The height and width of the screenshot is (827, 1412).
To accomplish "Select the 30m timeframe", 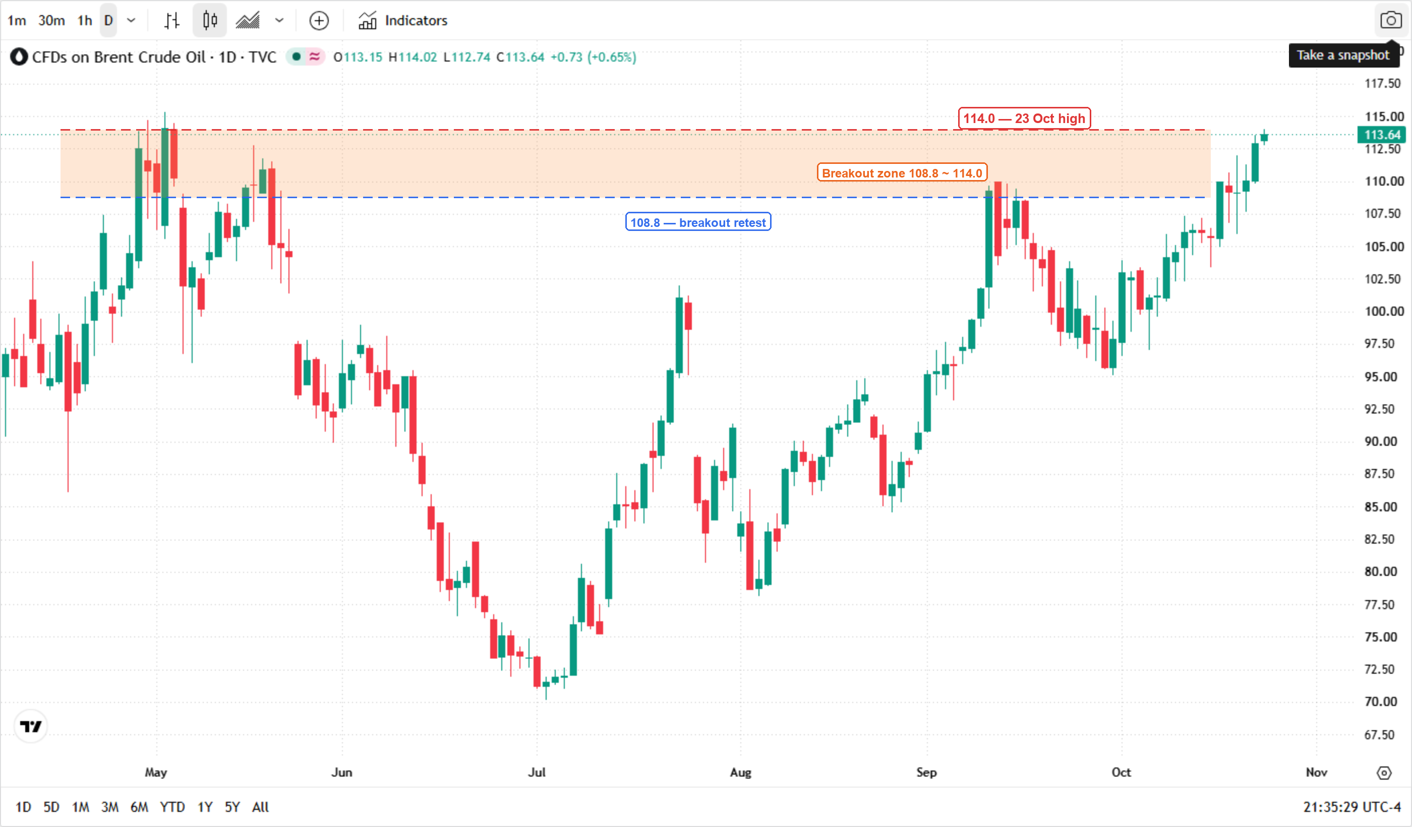I will 51,21.
